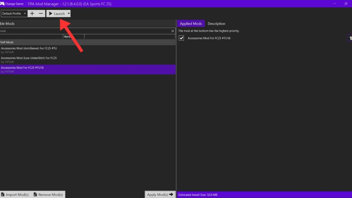Click the file icon on Import Mod(s)
Viewport: 352px width, 198px height.
[x=3, y=195]
